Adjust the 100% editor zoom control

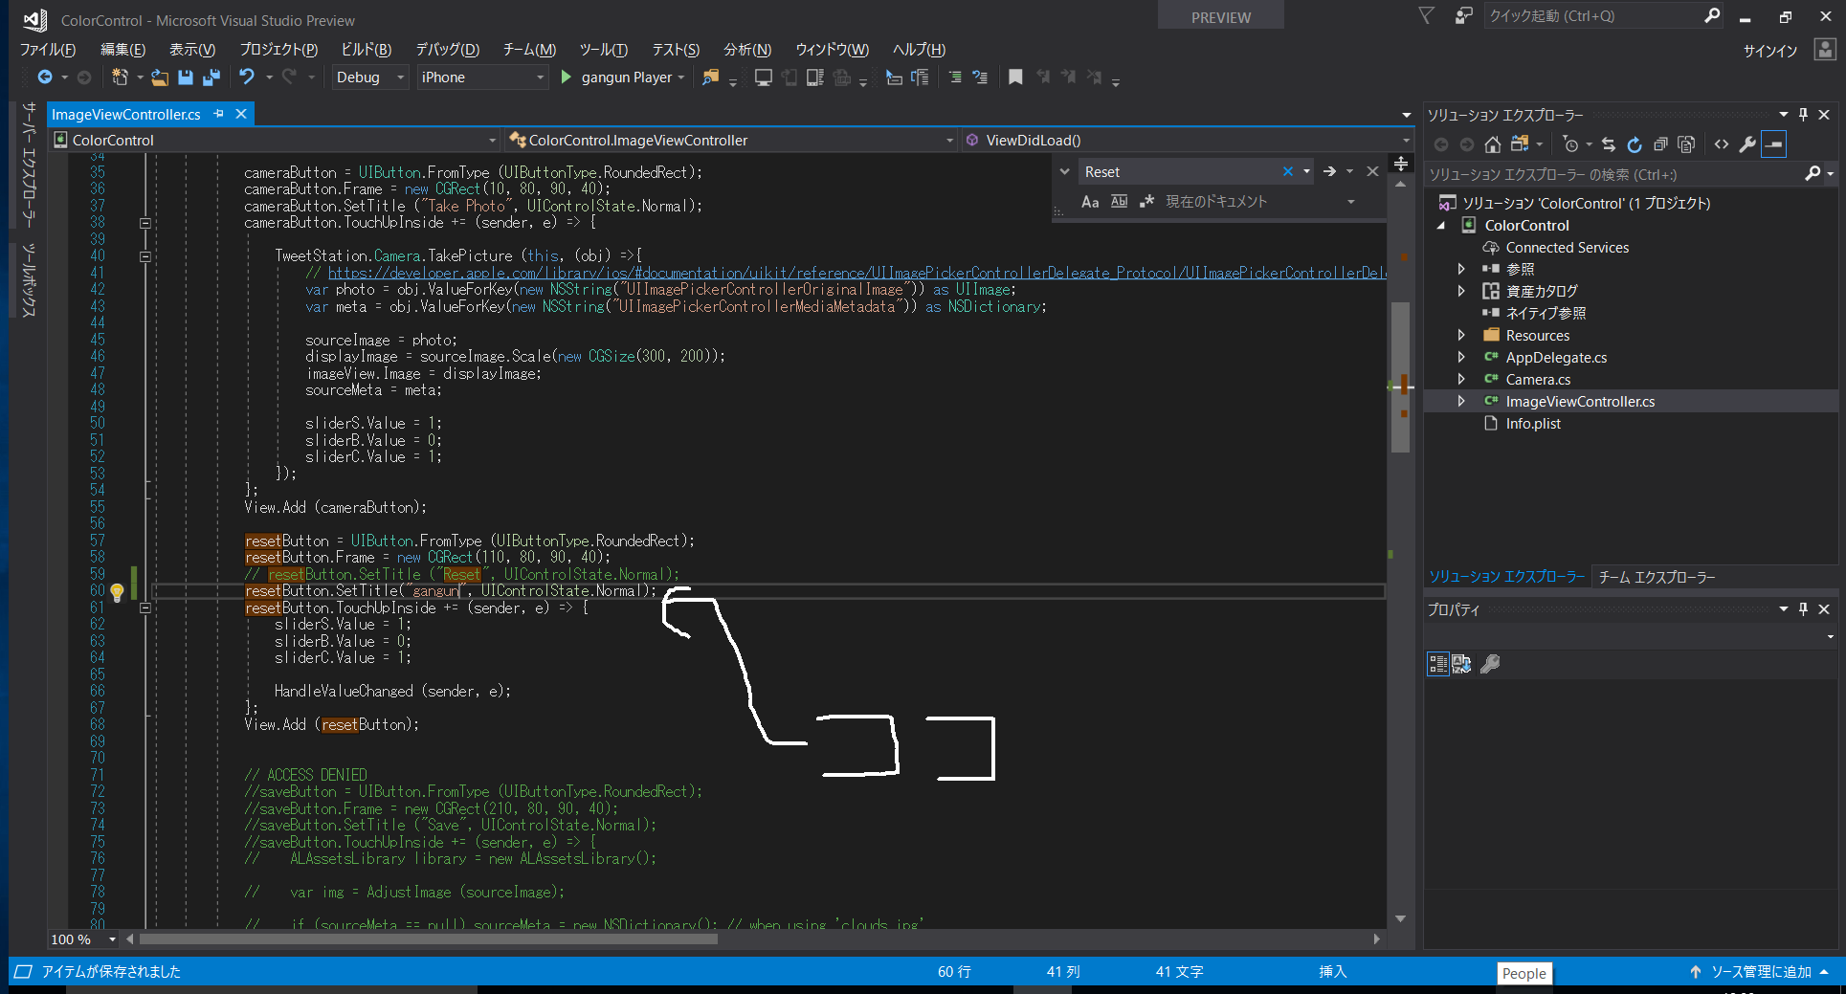coord(81,939)
